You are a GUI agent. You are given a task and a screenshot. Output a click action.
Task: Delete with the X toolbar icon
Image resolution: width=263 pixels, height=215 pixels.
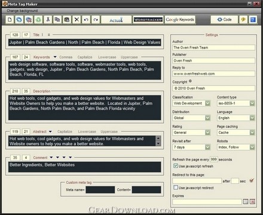click(77, 20)
